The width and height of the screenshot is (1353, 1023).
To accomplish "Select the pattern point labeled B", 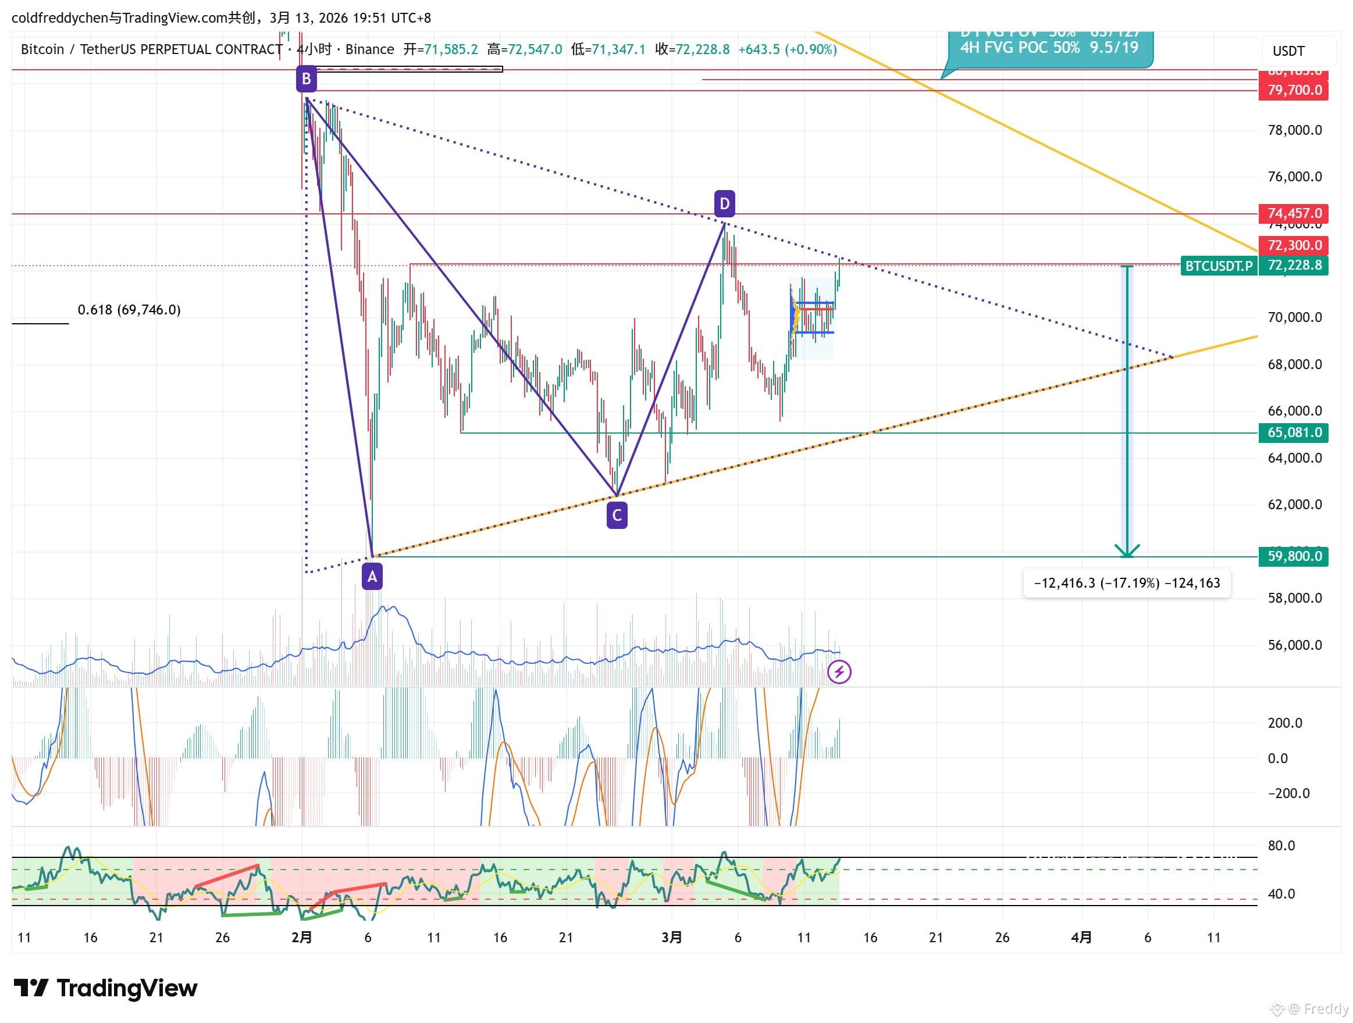I will pos(307,78).
